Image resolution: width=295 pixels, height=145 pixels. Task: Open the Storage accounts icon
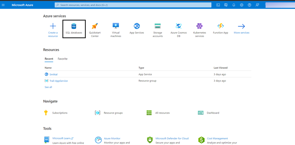(157, 26)
